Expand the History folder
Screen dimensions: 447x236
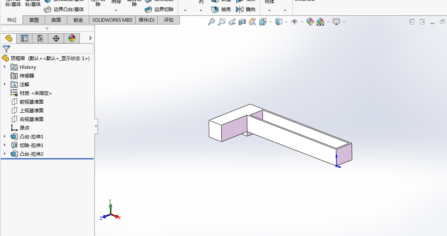pyautogui.click(x=5, y=67)
